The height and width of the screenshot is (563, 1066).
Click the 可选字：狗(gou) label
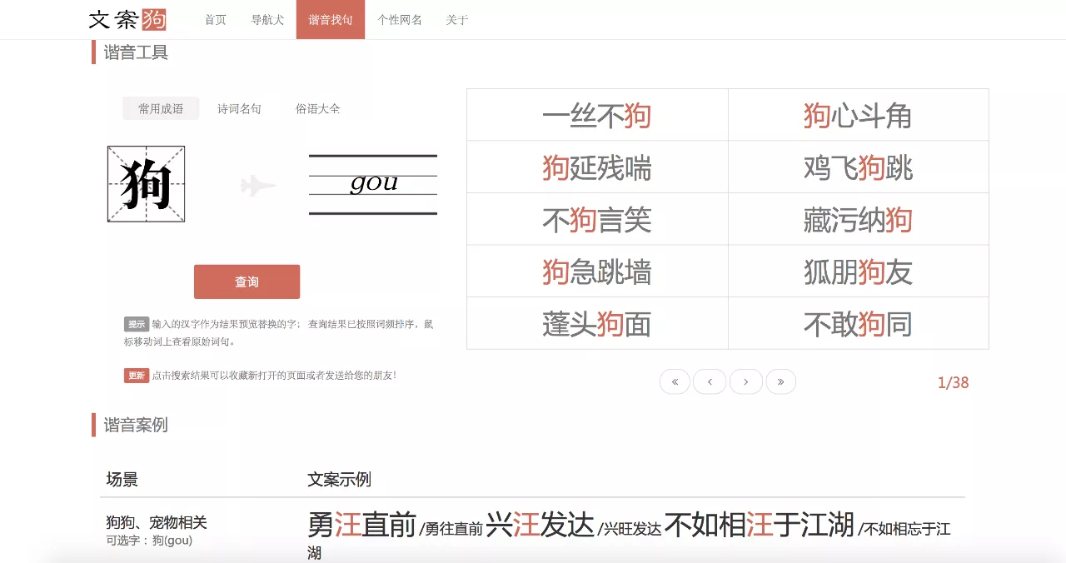(149, 541)
